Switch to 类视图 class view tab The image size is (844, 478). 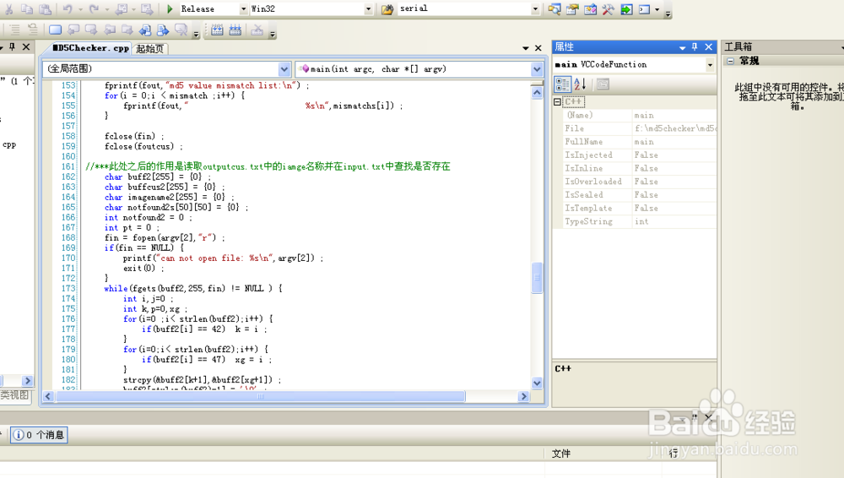click(15, 395)
